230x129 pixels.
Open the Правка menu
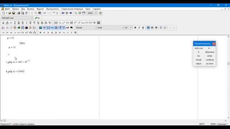(x=15, y=9)
